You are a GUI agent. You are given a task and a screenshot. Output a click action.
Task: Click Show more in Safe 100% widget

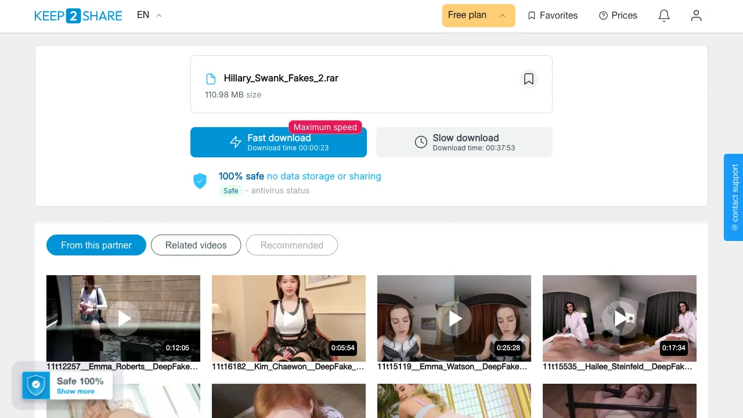(75, 391)
